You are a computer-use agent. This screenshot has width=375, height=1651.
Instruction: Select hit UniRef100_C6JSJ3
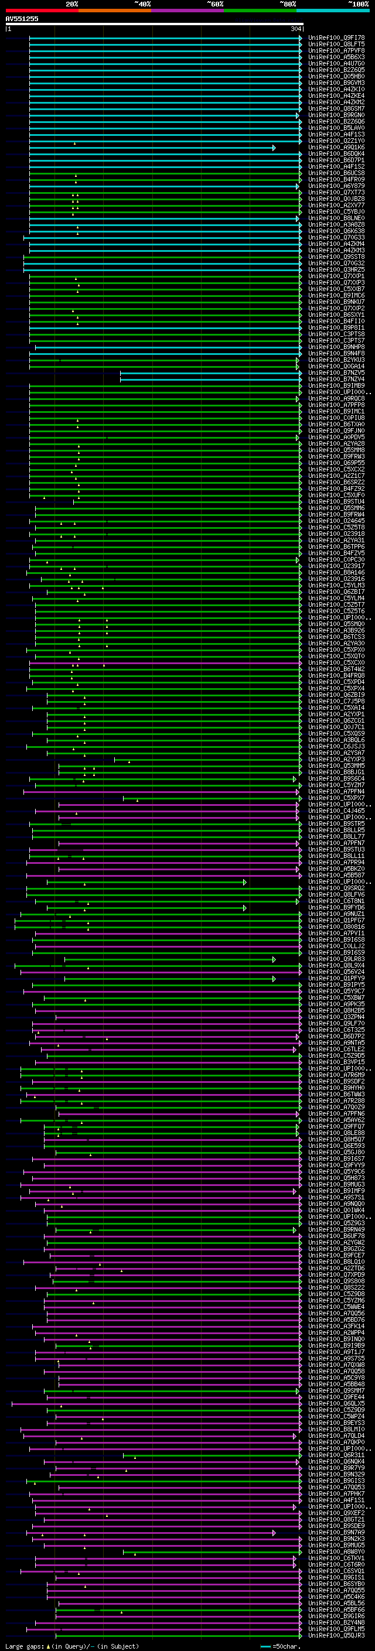(x=336, y=746)
